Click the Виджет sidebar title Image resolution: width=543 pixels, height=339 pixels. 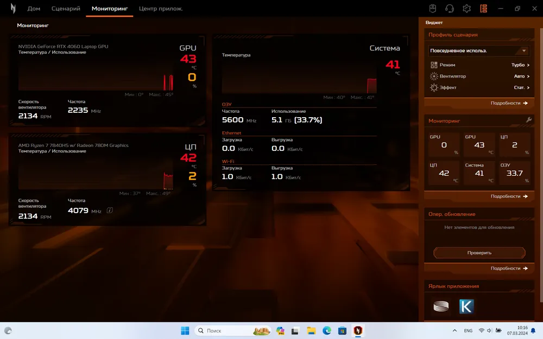click(x=434, y=22)
